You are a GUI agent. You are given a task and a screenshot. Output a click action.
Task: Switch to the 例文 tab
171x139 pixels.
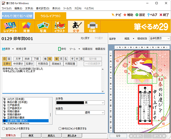[31, 136]
